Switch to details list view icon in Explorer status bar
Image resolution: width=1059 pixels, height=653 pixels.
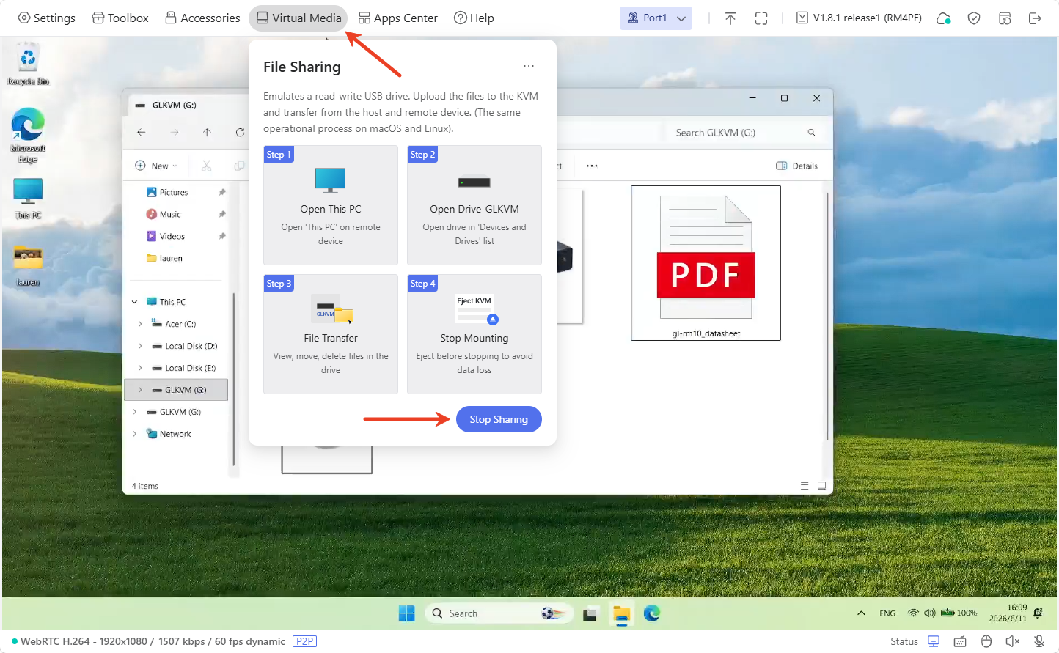[x=805, y=486]
